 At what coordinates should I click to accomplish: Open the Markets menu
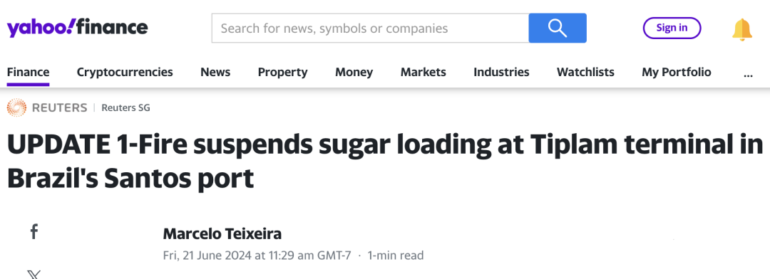pyautogui.click(x=423, y=72)
